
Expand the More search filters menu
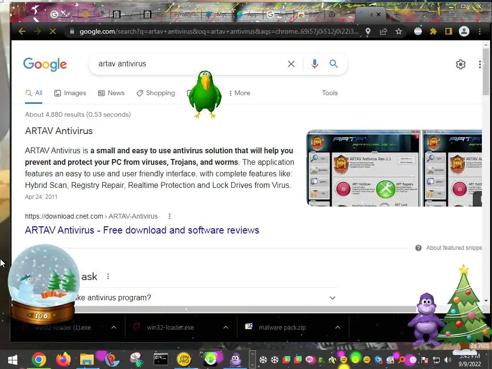240,93
